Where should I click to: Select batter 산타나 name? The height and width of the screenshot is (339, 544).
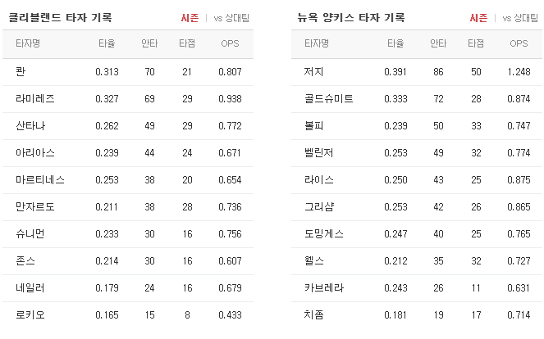click(x=30, y=126)
